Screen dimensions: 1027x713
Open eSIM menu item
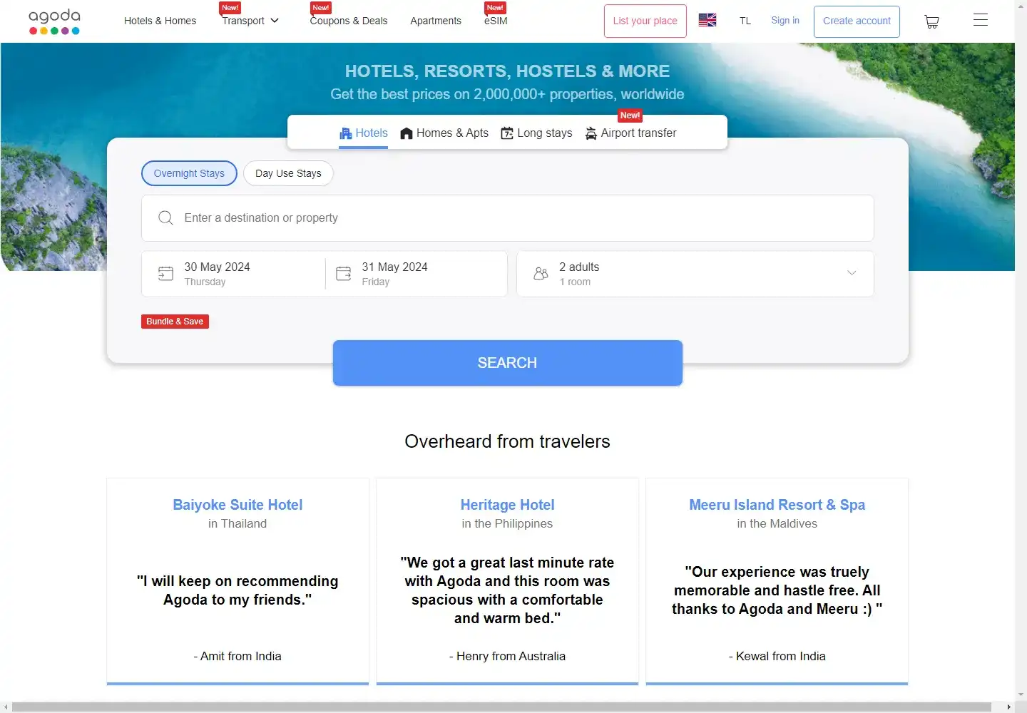coord(496,21)
